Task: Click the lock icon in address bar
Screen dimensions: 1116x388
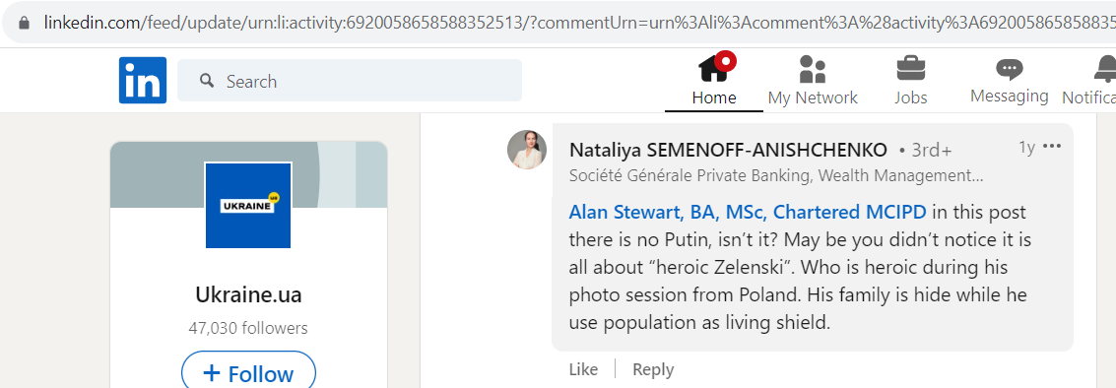Action: click(x=25, y=23)
